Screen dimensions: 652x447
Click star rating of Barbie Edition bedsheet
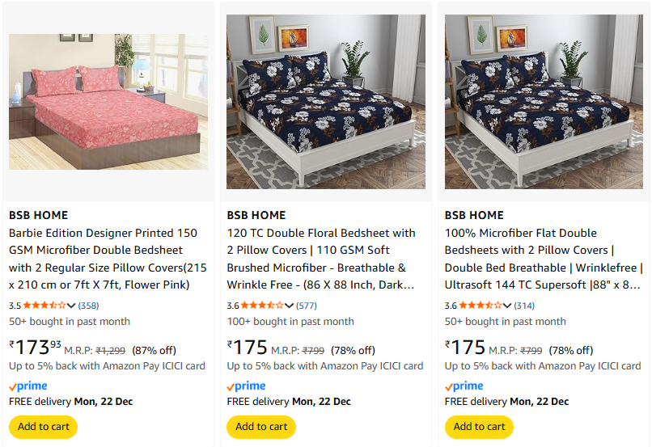click(44, 306)
